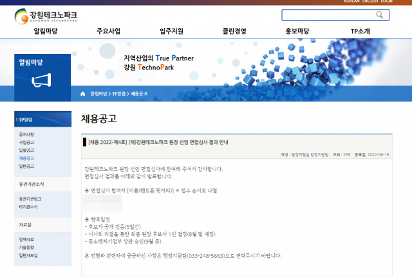
Task: Click the Gangwon Technopark logo
Action: point(46,16)
